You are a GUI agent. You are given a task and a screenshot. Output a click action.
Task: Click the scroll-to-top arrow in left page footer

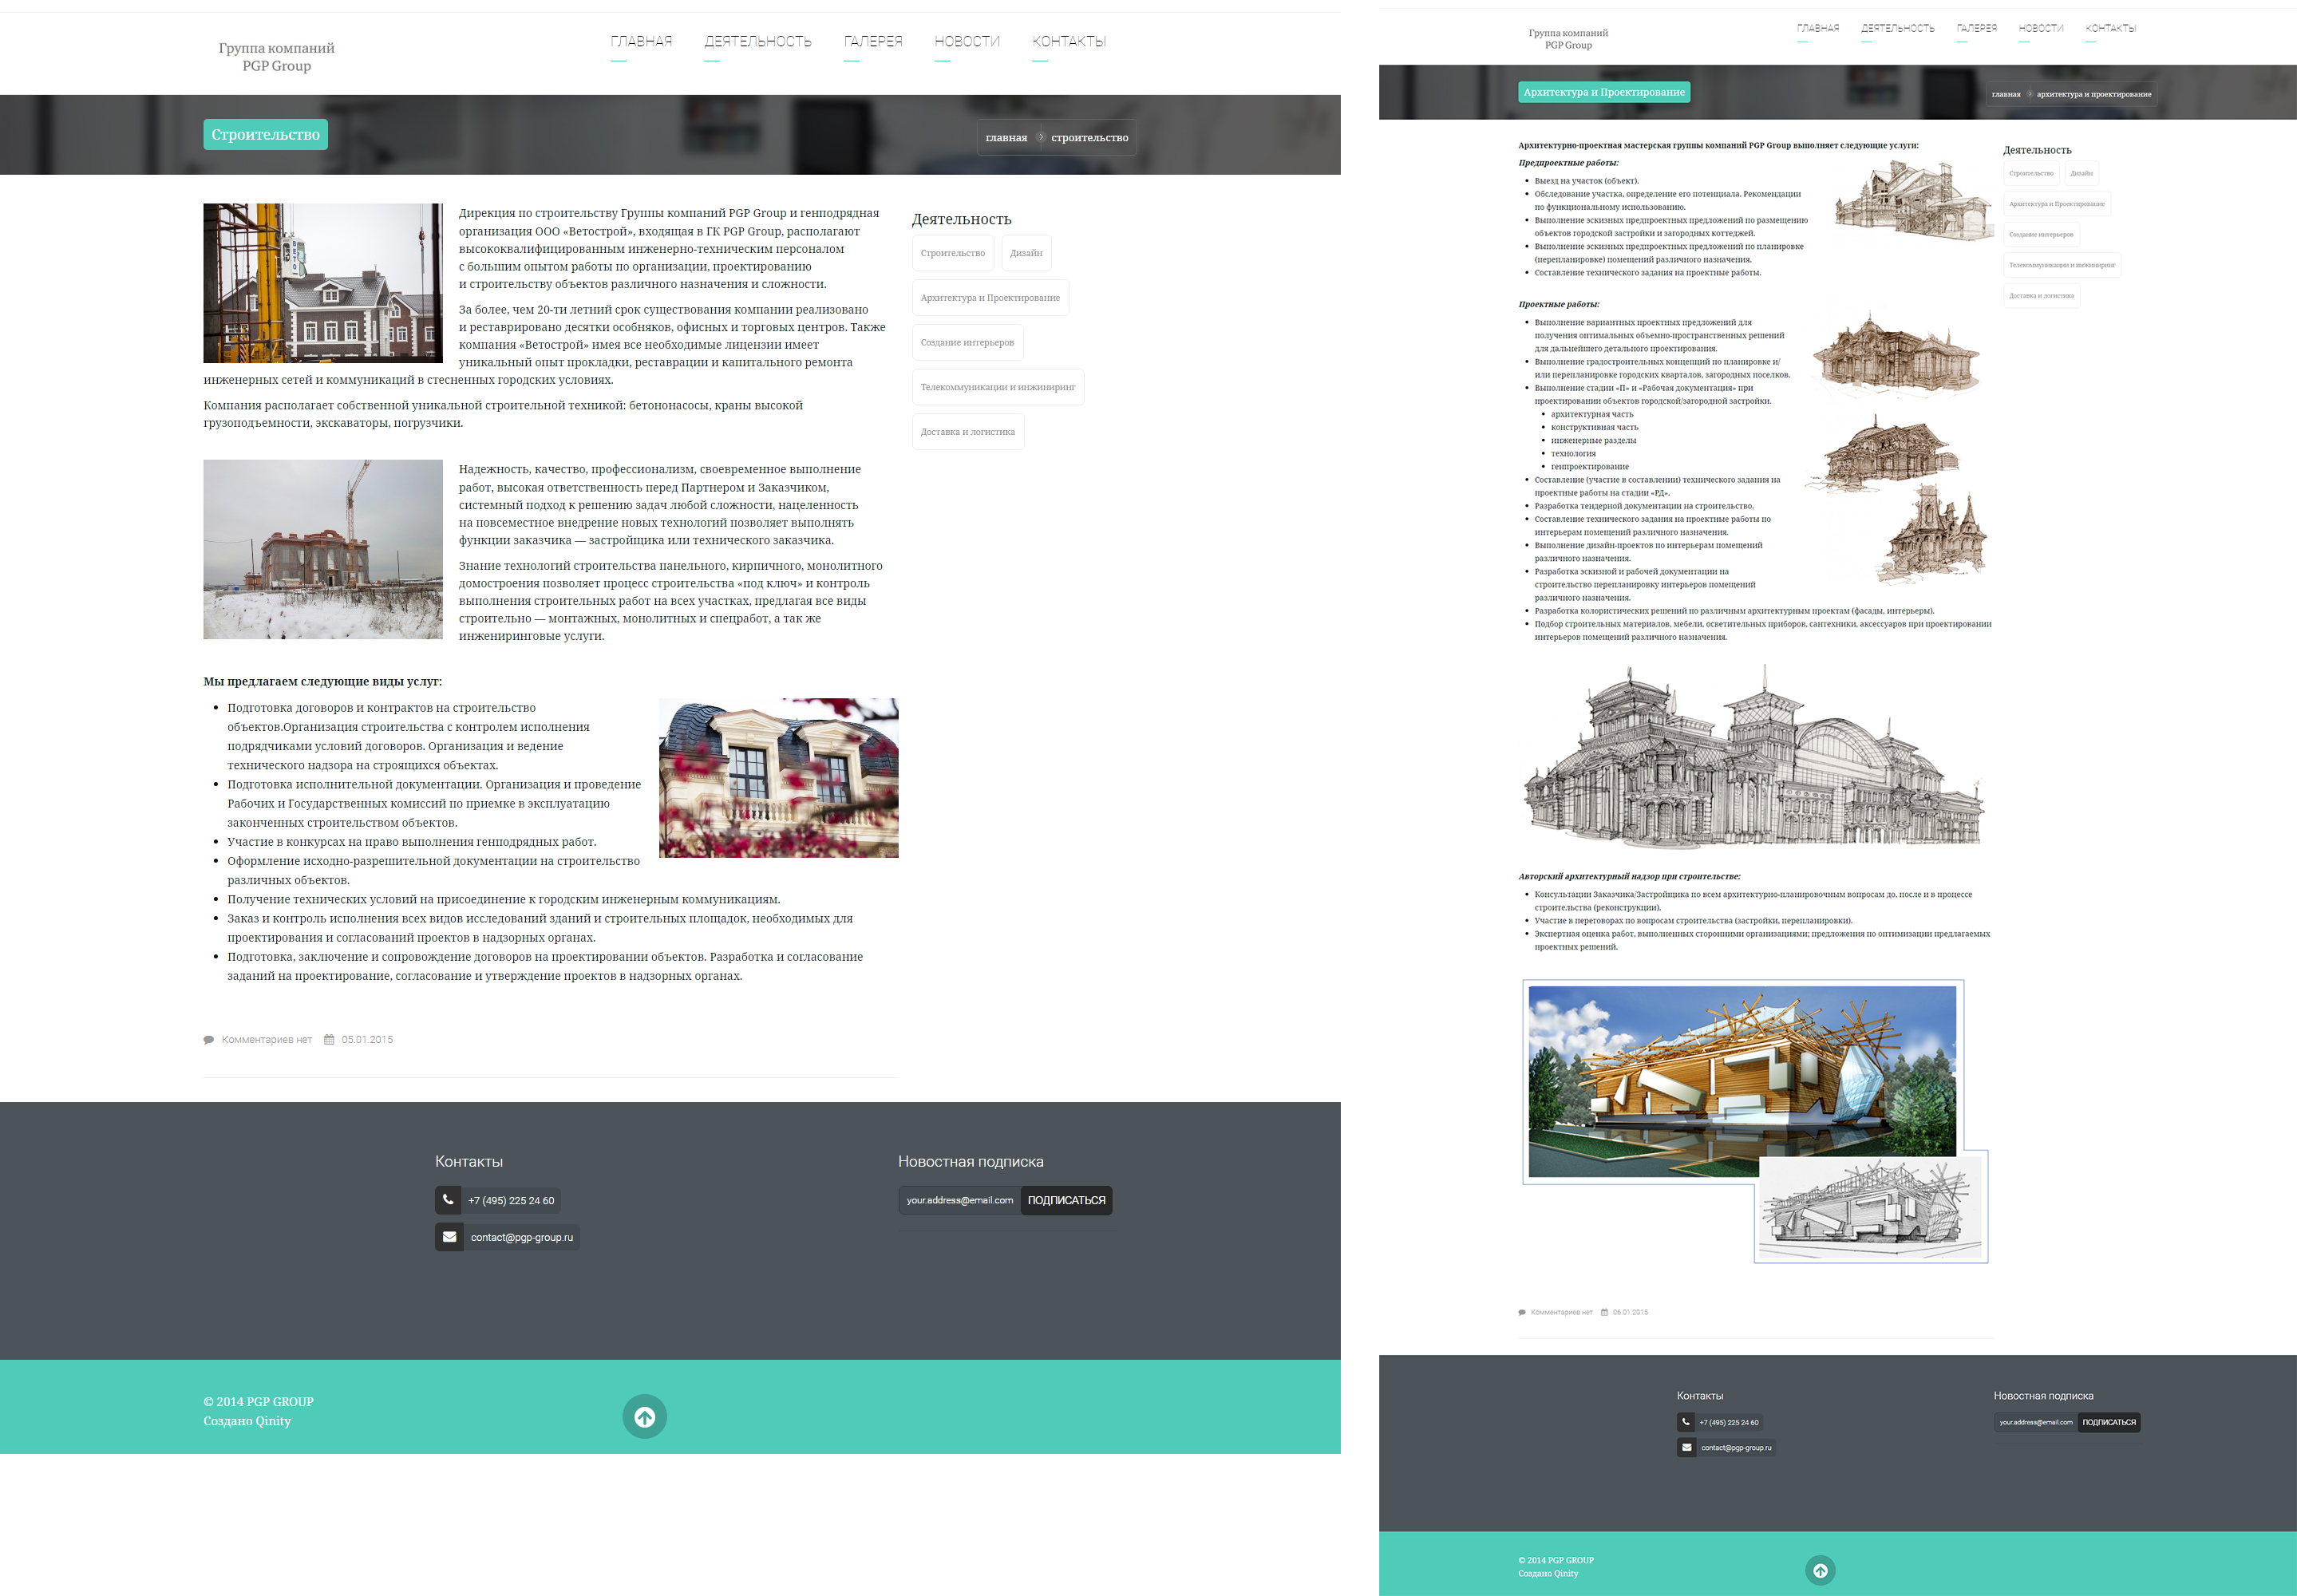pyautogui.click(x=645, y=1416)
